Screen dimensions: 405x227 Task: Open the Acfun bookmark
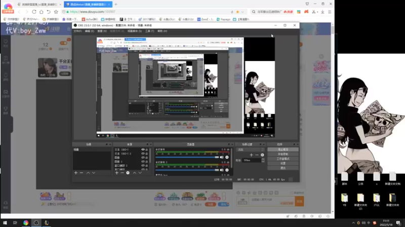tap(90, 19)
